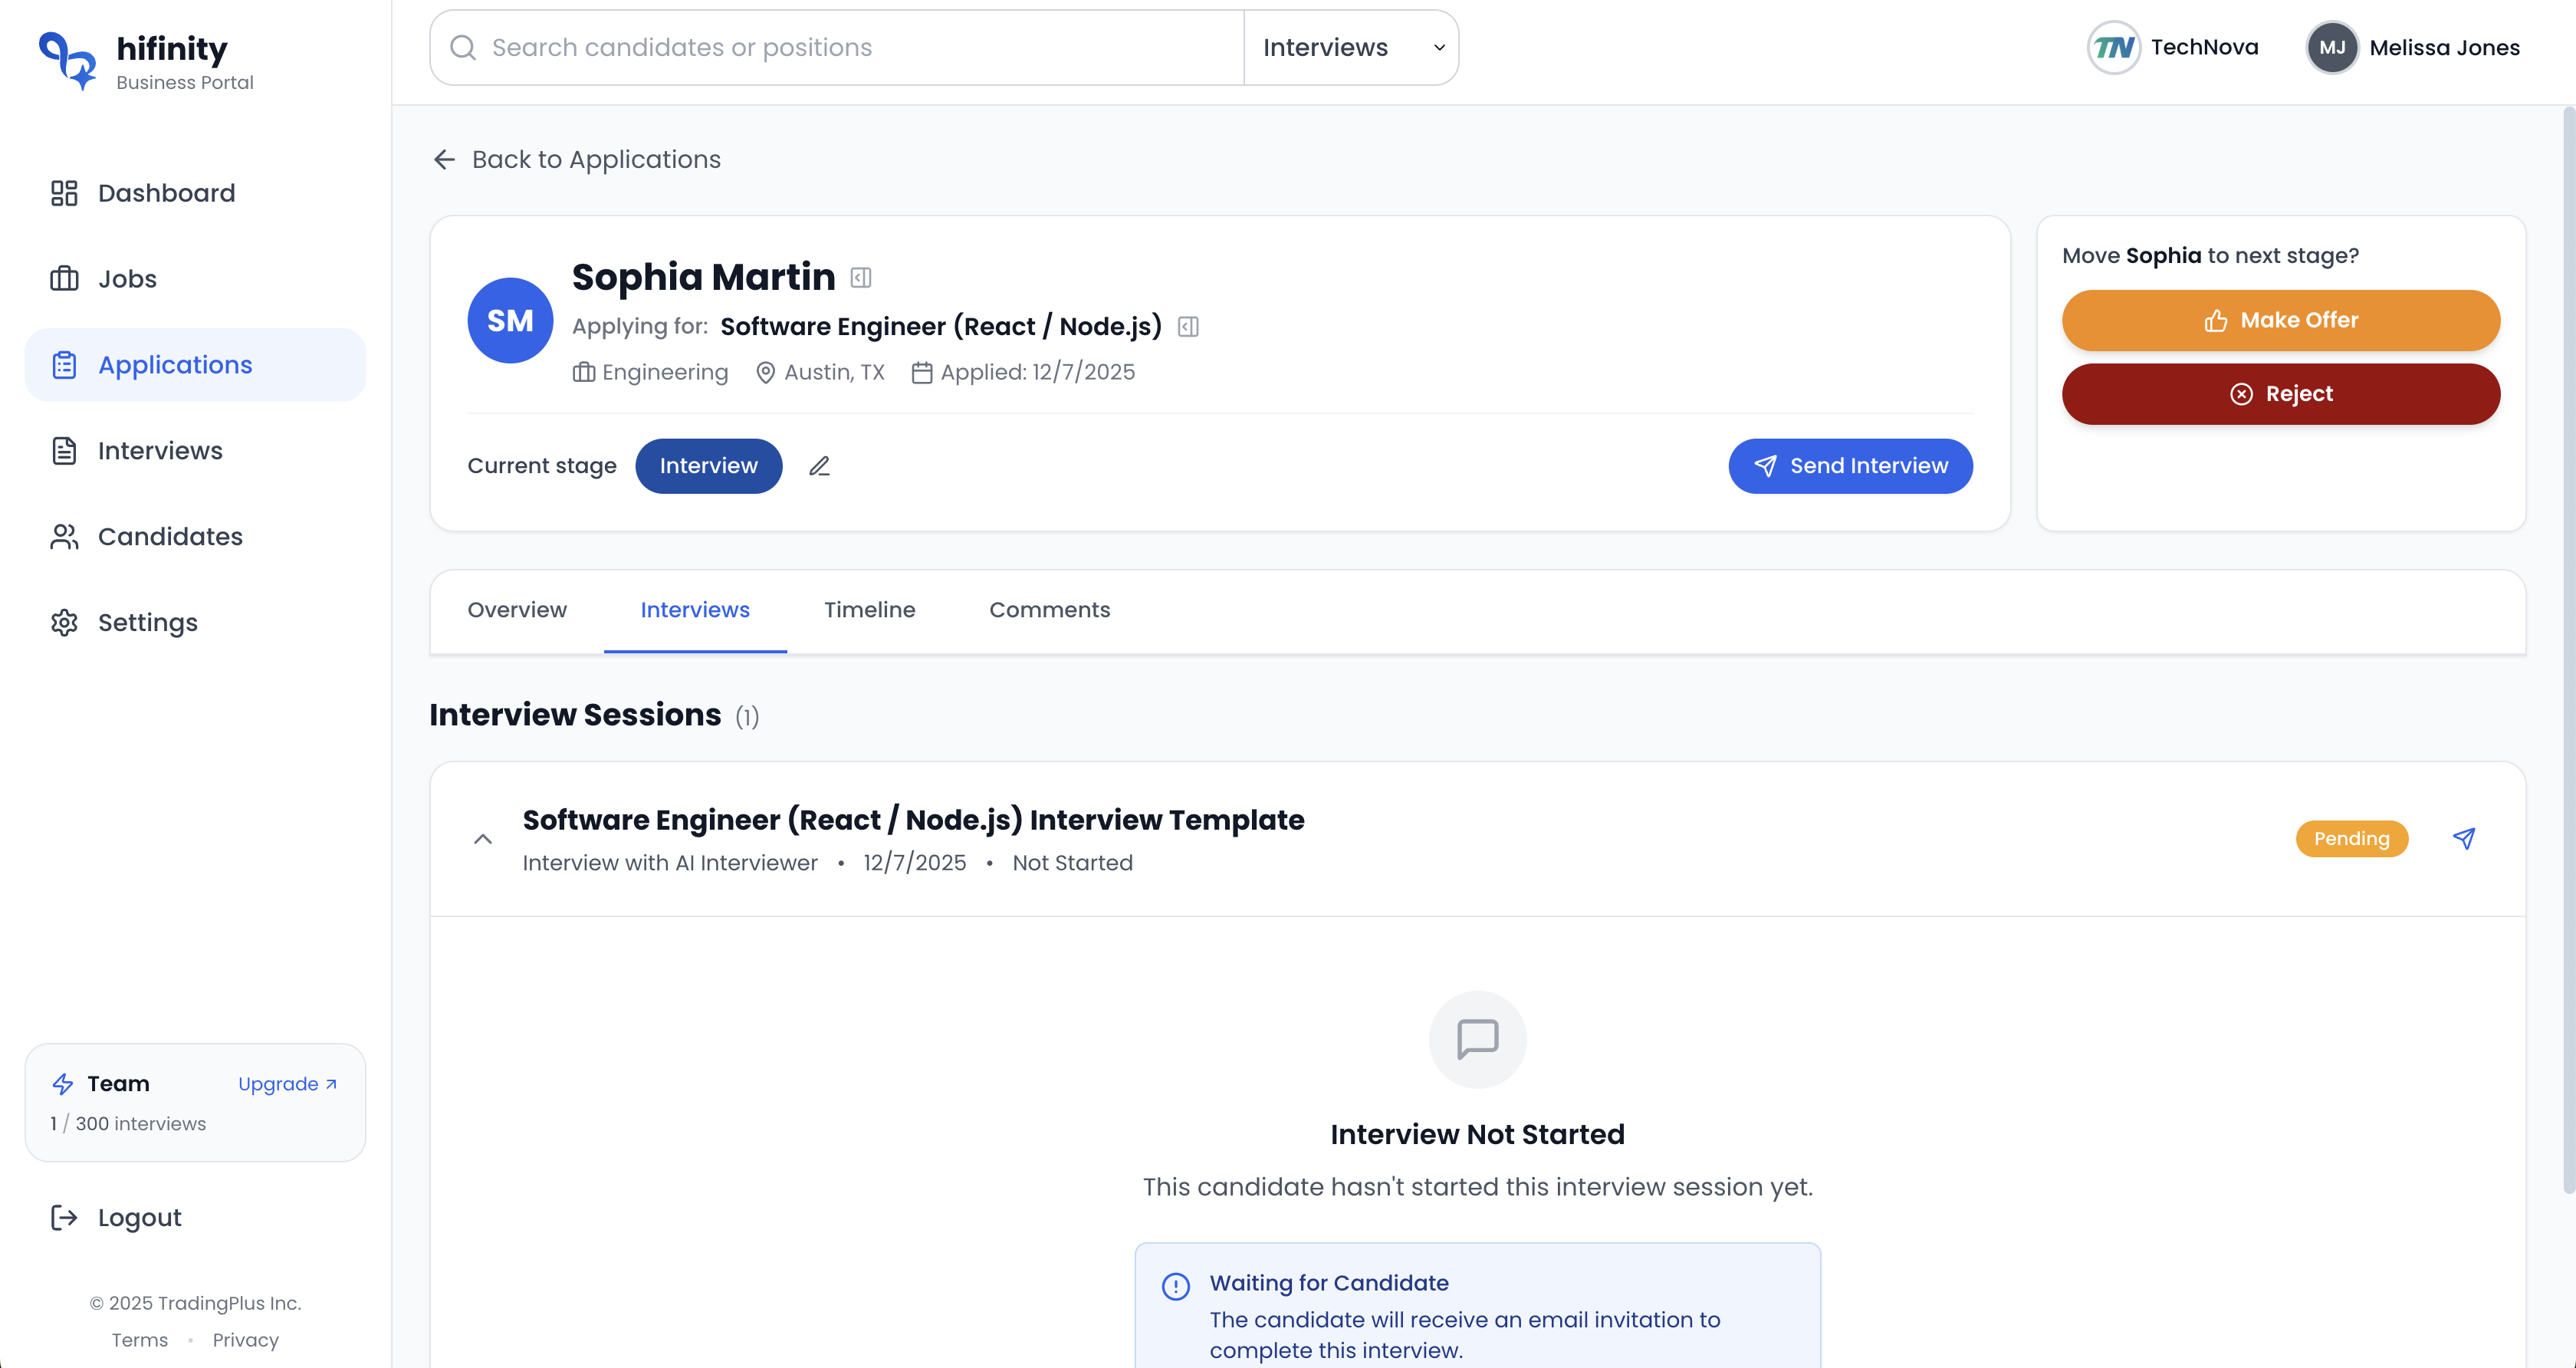Open the Dashboard sidebar icon
Image resolution: width=2576 pixels, height=1368 pixels.
click(x=63, y=192)
